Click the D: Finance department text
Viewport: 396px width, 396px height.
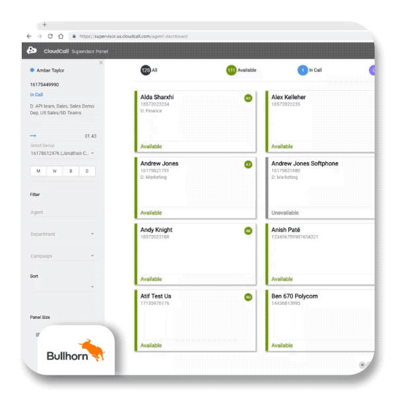151,111
